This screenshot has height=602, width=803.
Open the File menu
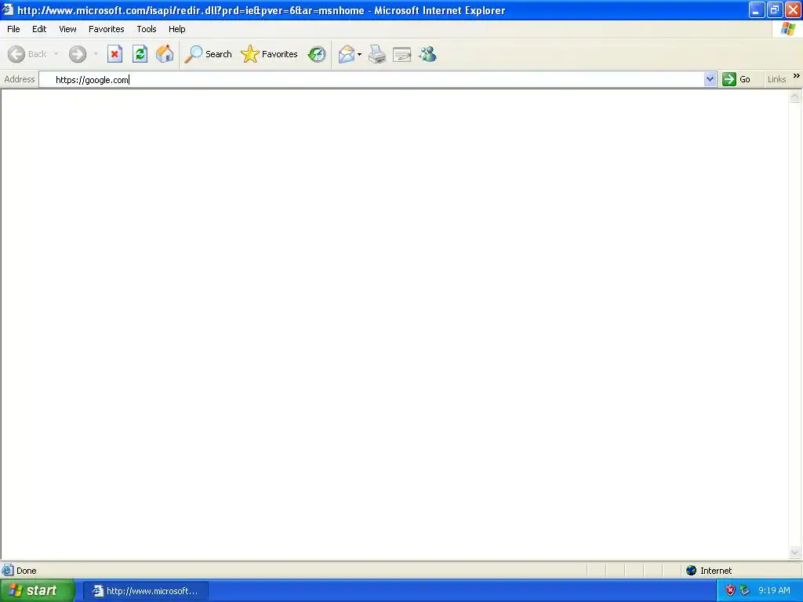coord(13,29)
